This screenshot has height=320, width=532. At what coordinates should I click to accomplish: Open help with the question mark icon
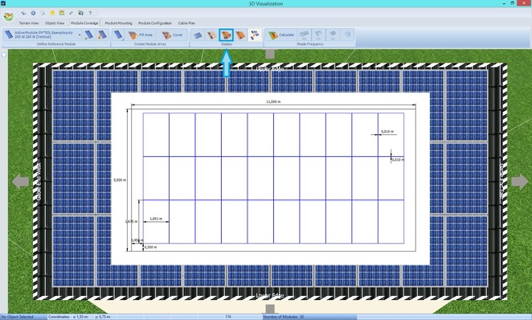(x=90, y=13)
